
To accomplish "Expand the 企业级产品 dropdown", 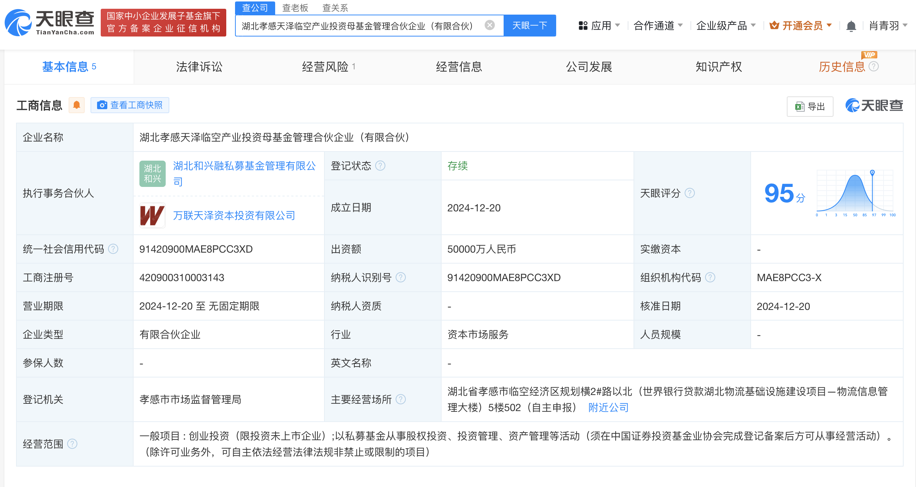I will tap(726, 26).
